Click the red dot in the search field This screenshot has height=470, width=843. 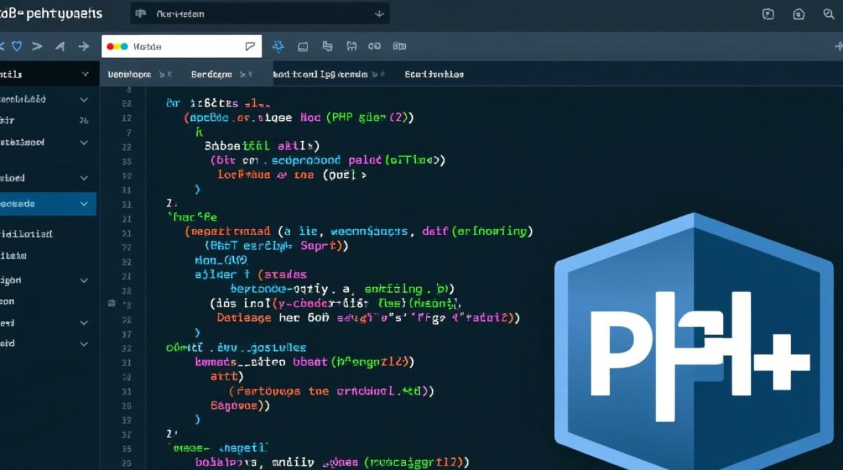click(x=109, y=45)
